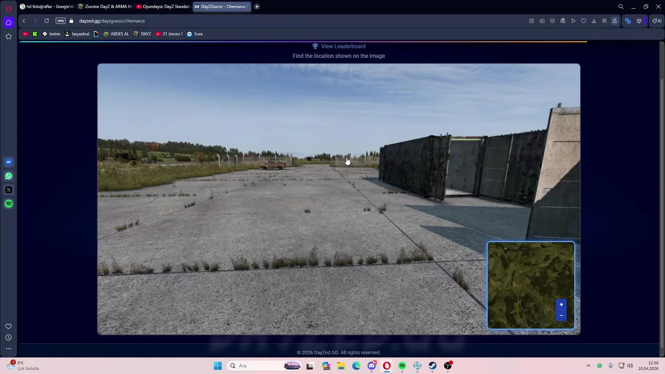Open the 'DAYZ' bookmark
The height and width of the screenshot is (374, 665).
pyautogui.click(x=142, y=34)
